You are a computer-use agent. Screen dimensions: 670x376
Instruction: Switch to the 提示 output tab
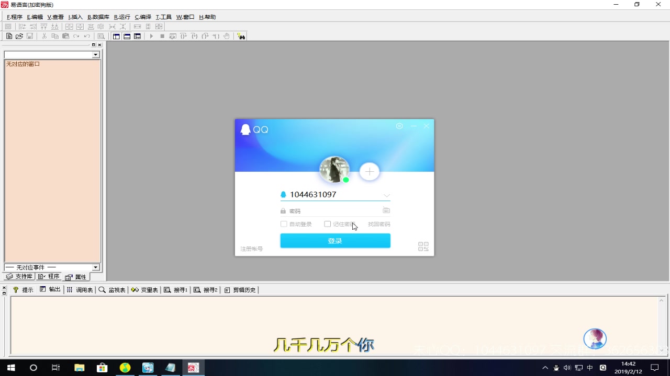click(x=23, y=290)
